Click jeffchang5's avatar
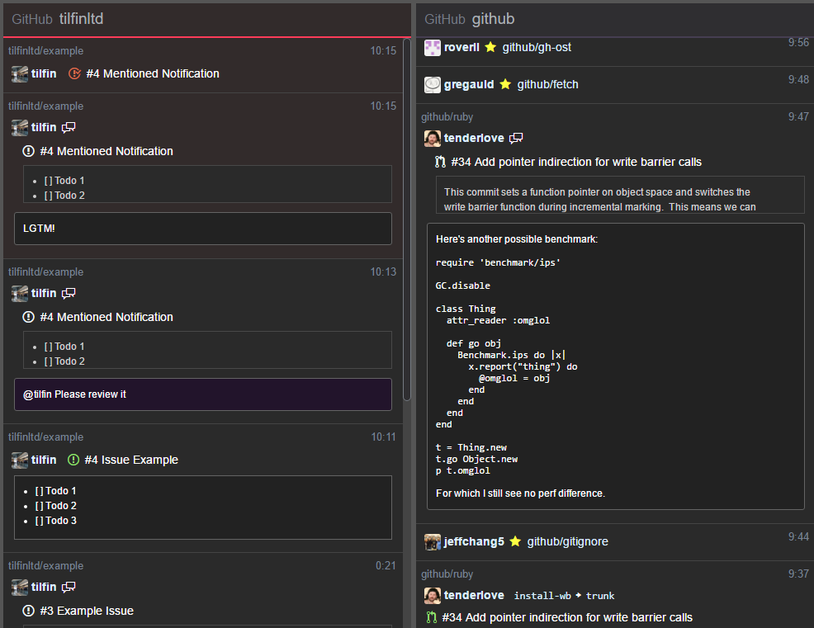Screen dimensions: 814x628 [x=433, y=542]
